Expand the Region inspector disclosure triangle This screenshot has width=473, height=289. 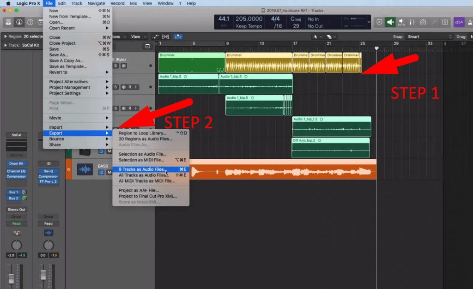tap(5, 36)
